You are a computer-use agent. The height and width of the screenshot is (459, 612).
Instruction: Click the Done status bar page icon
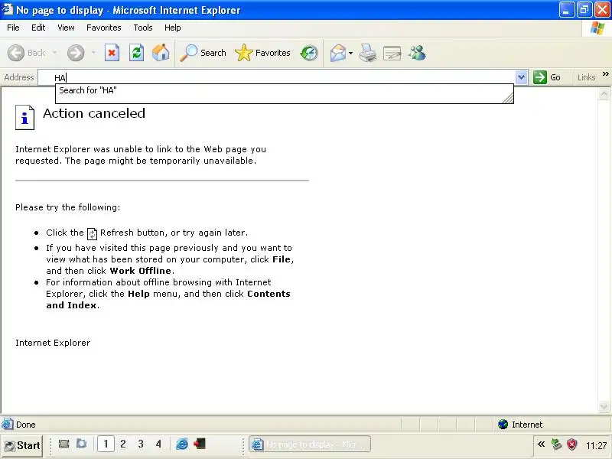[x=7, y=424]
